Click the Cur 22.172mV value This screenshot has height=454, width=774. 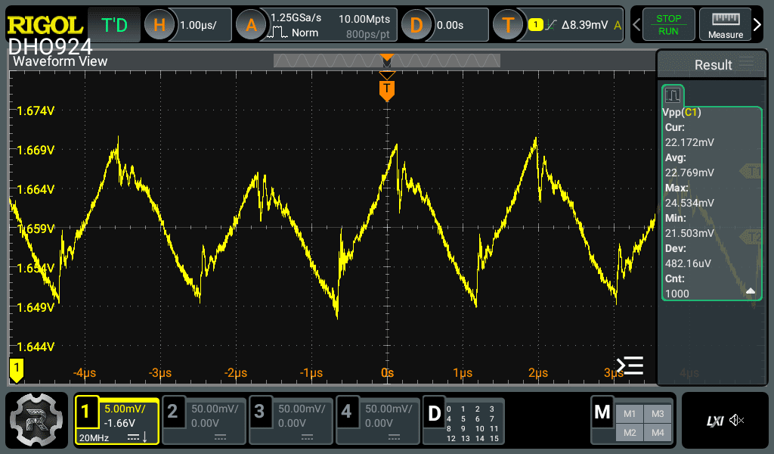689,142
